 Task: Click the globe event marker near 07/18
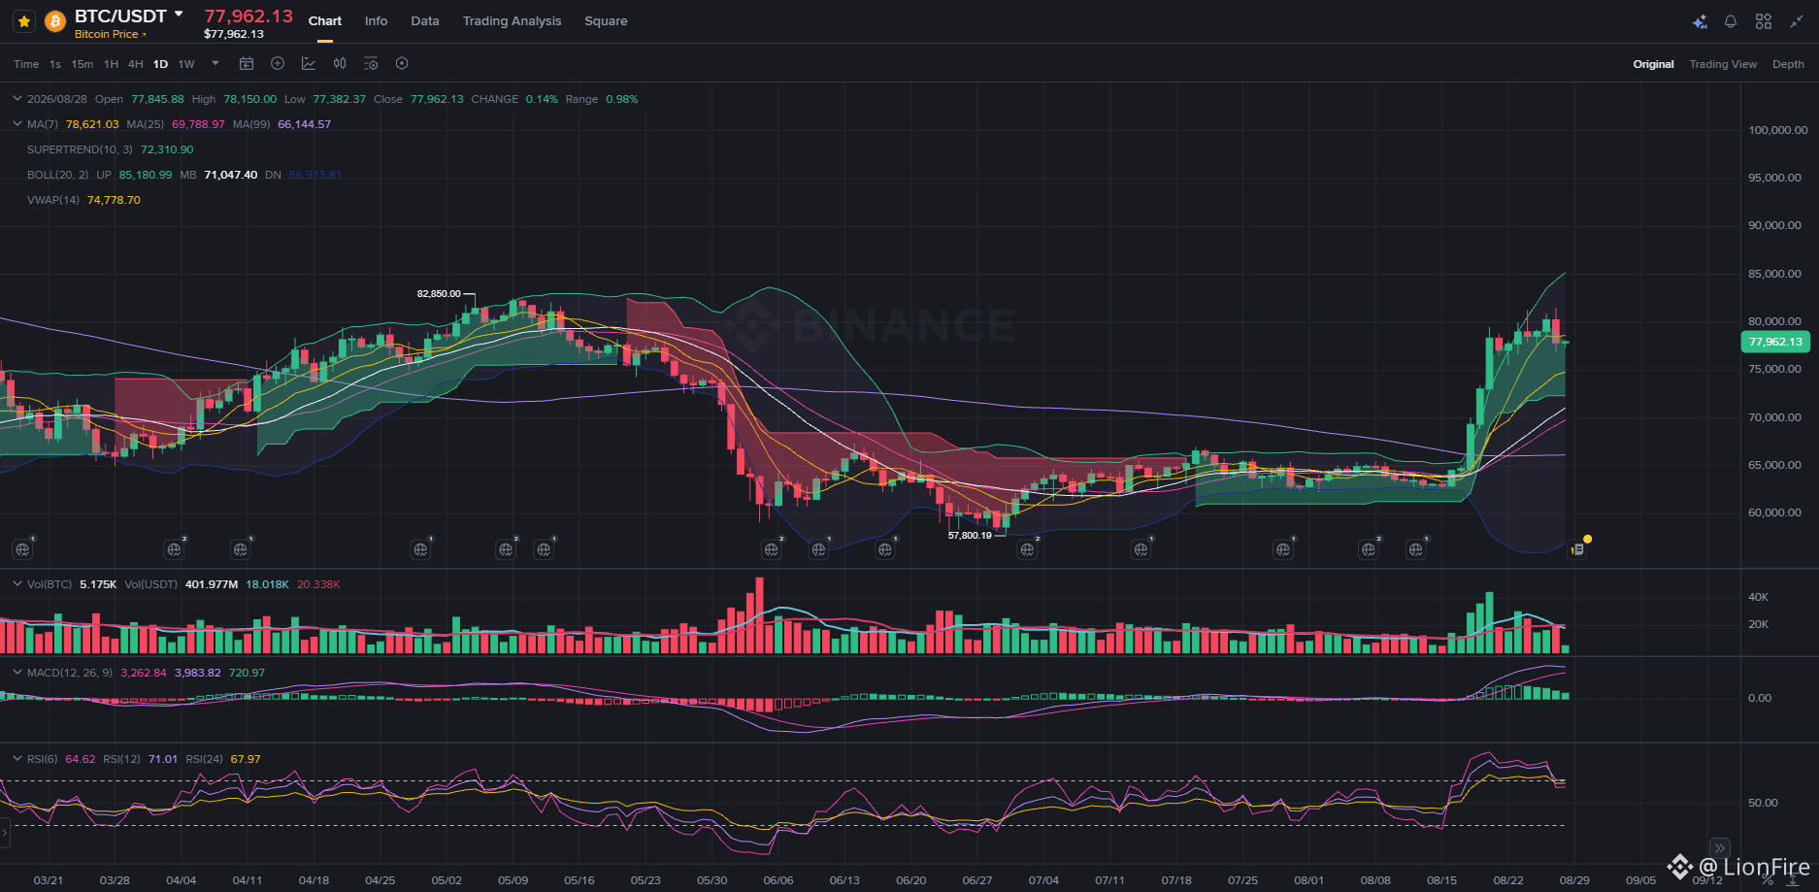pyautogui.click(x=1141, y=549)
